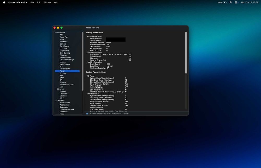Open the File menu

click(x=32, y=2)
